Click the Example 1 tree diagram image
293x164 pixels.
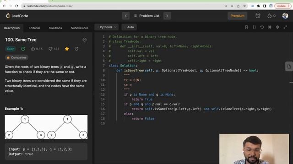coord(46,127)
